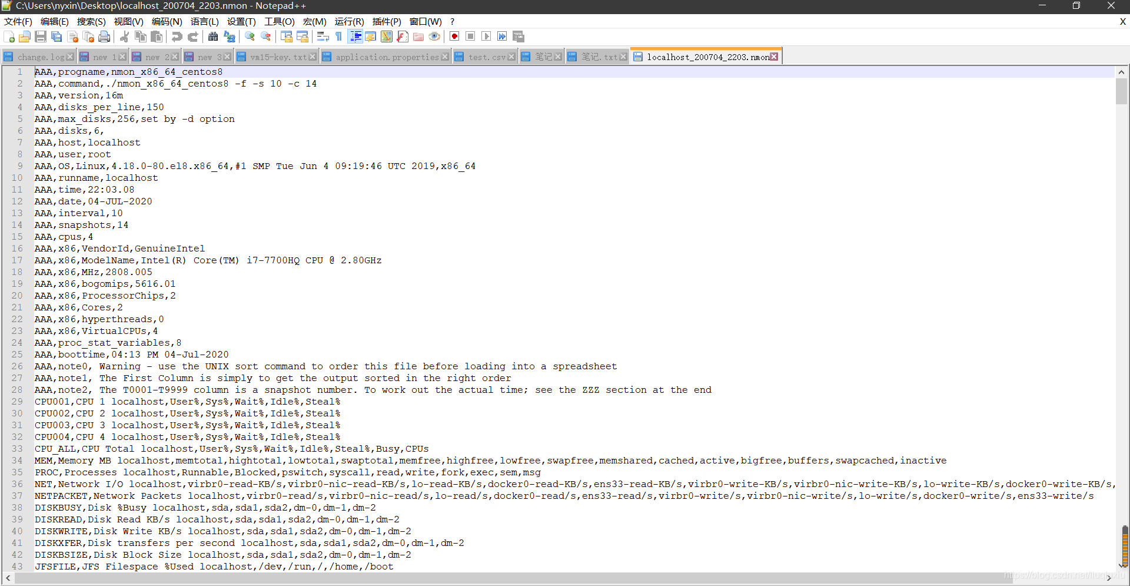1130x586 pixels.
Task: Open 工具(O) menu
Action: (280, 22)
